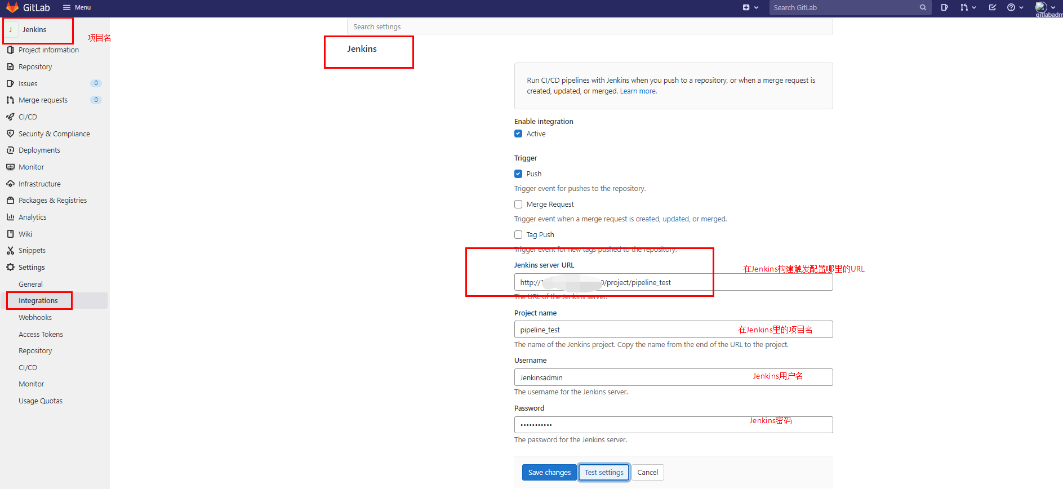
Task: Click the Repository sidebar icon
Action: [10, 66]
